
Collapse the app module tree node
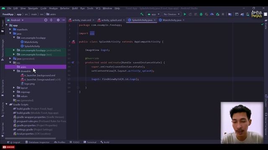tap(7, 25)
